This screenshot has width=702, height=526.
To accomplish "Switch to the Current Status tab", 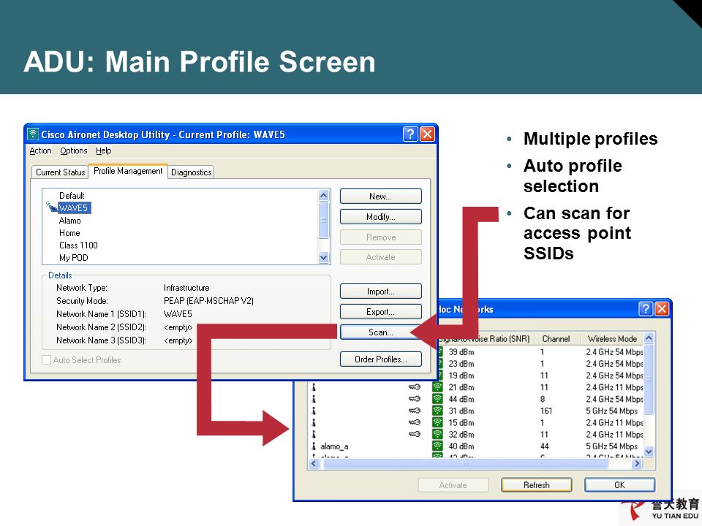I will tap(61, 172).
